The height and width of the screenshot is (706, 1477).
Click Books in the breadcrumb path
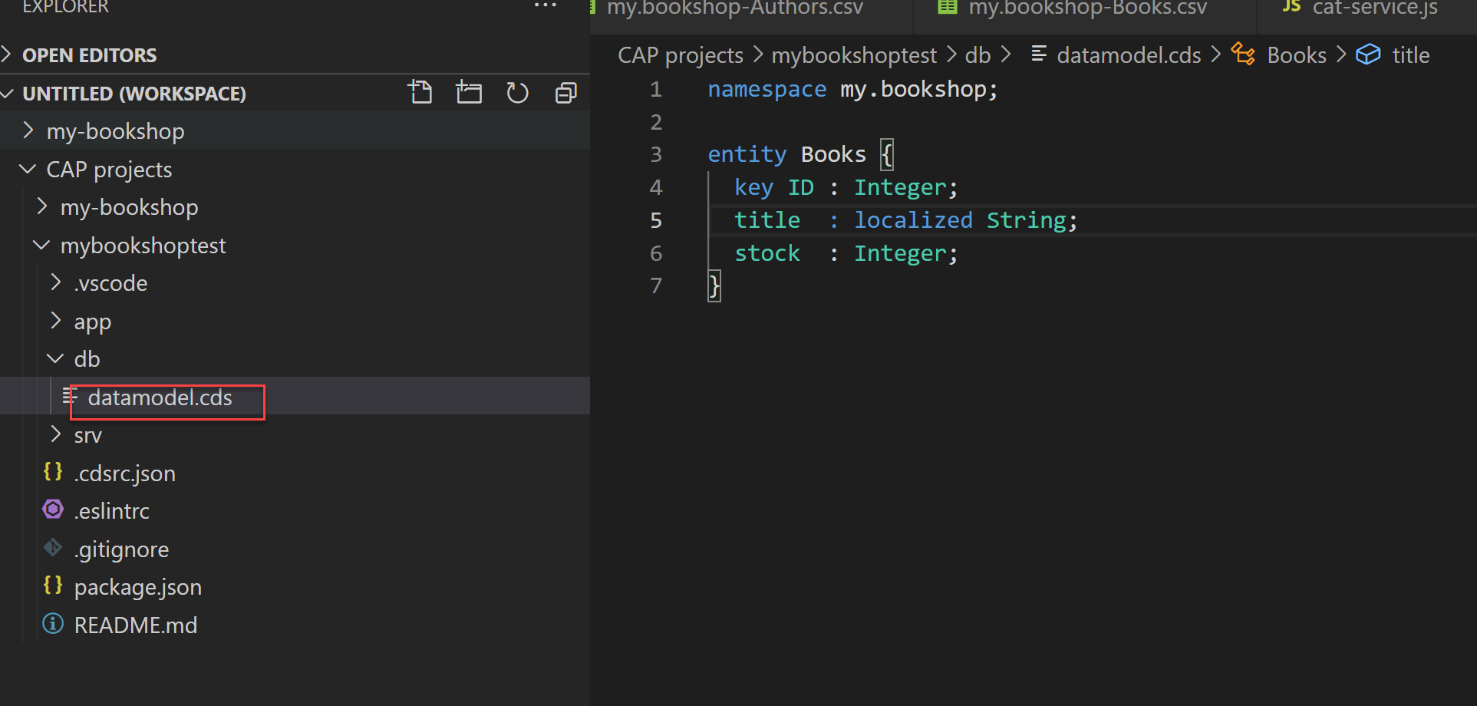click(1296, 55)
